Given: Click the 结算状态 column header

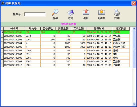Looking at the screenshot, I should pyautogui.click(x=121, y=28).
